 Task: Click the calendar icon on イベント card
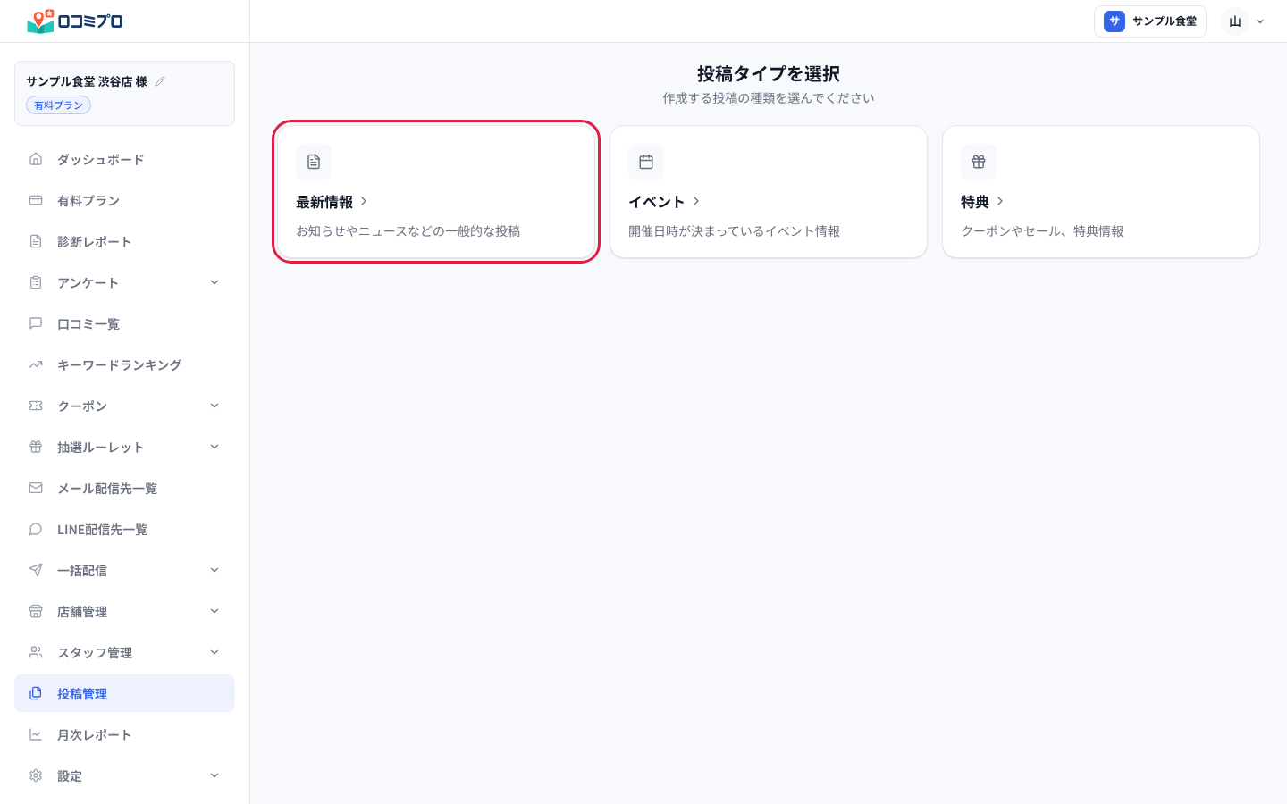(x=646, y=162)
